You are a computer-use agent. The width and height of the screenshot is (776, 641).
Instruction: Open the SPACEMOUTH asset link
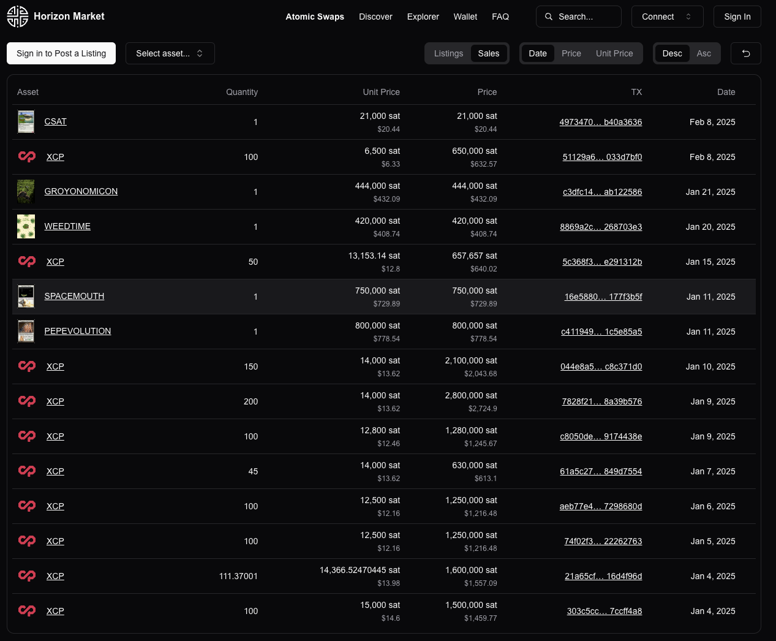pos(74,296)
